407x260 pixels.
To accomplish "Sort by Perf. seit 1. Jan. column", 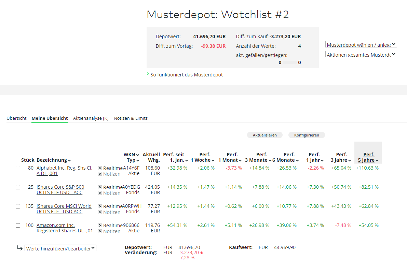I will 175,157.
